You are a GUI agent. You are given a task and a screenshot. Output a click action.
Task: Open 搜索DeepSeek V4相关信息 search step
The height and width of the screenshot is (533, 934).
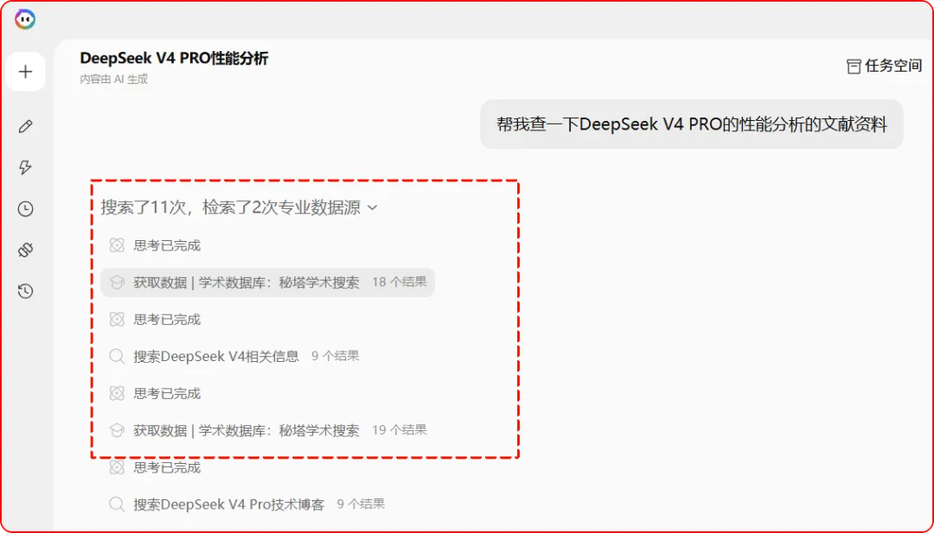(x=234, y=356)
